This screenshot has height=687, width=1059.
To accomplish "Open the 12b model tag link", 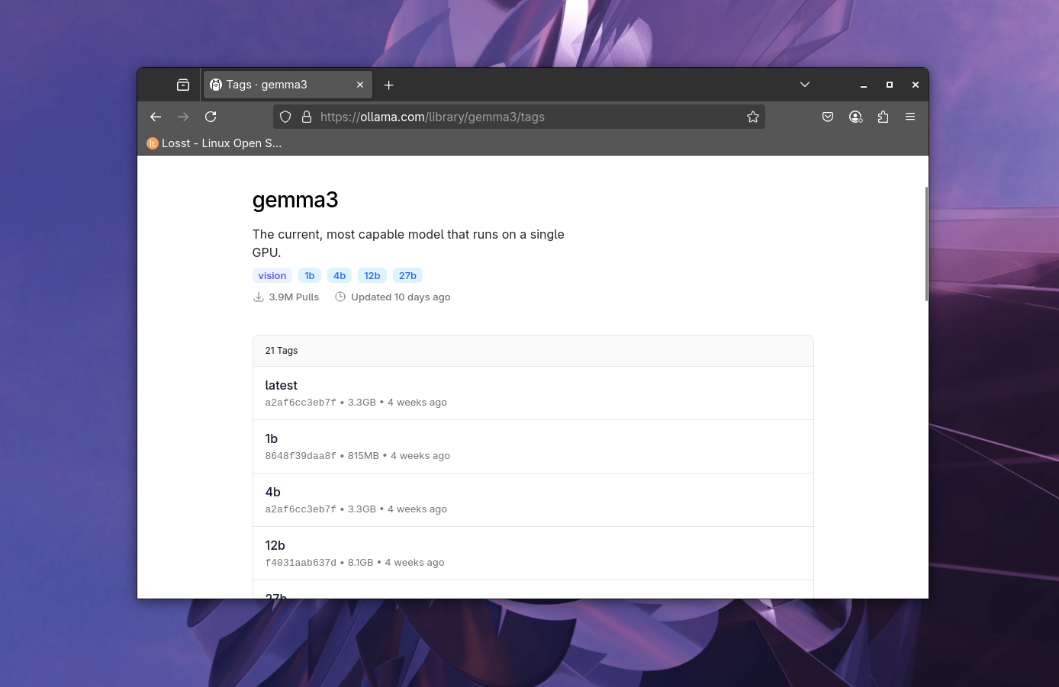I will click(275, 545).
